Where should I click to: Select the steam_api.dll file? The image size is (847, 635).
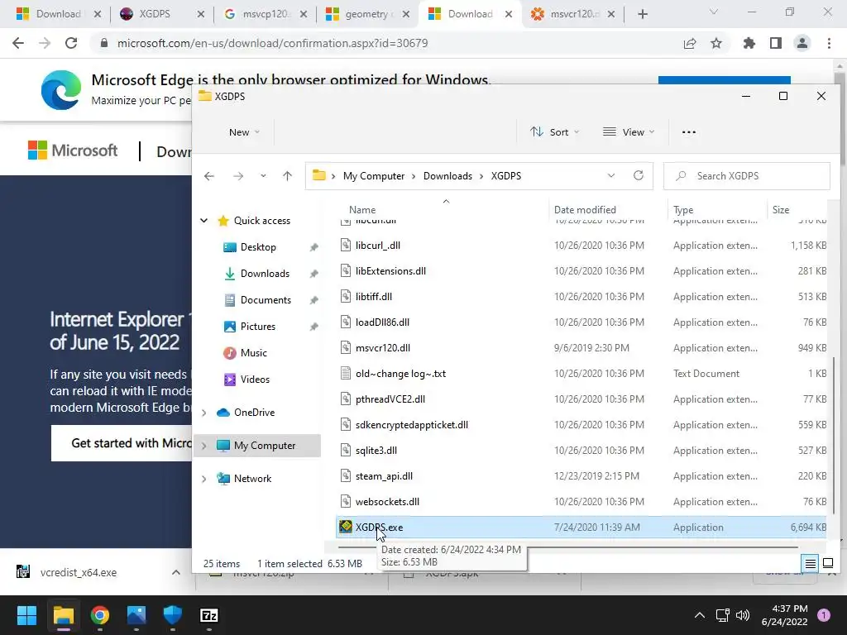pos(581,476)
